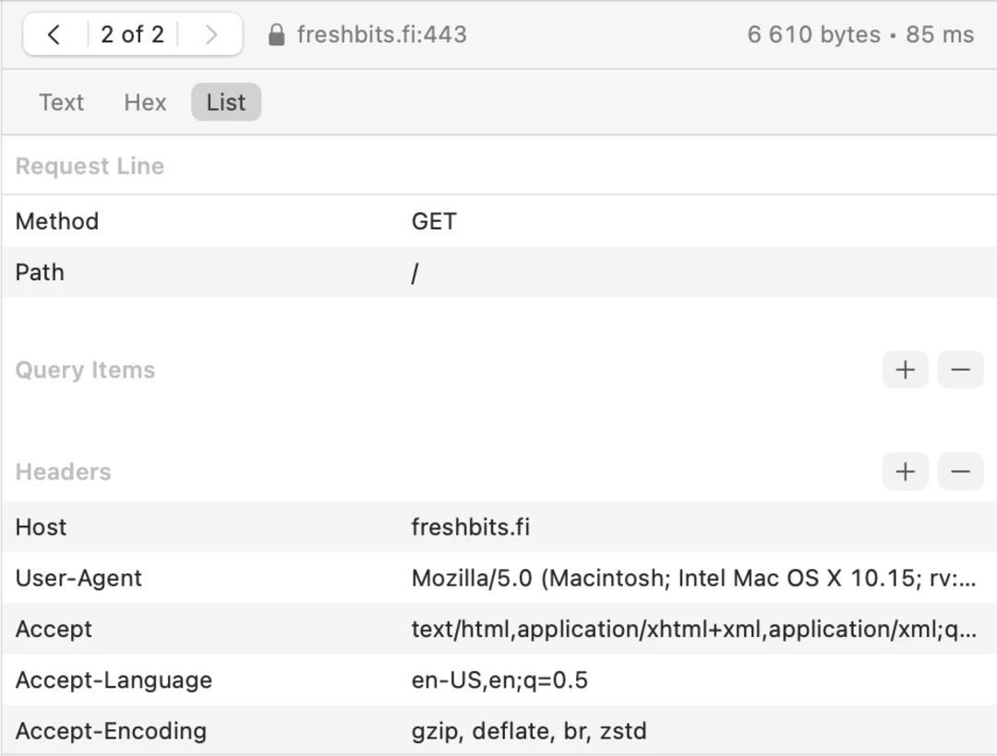Select the Accept-Language value en-US,en;q=0.5
Viewport: 997px width, 756px height.
pos(499,680)
